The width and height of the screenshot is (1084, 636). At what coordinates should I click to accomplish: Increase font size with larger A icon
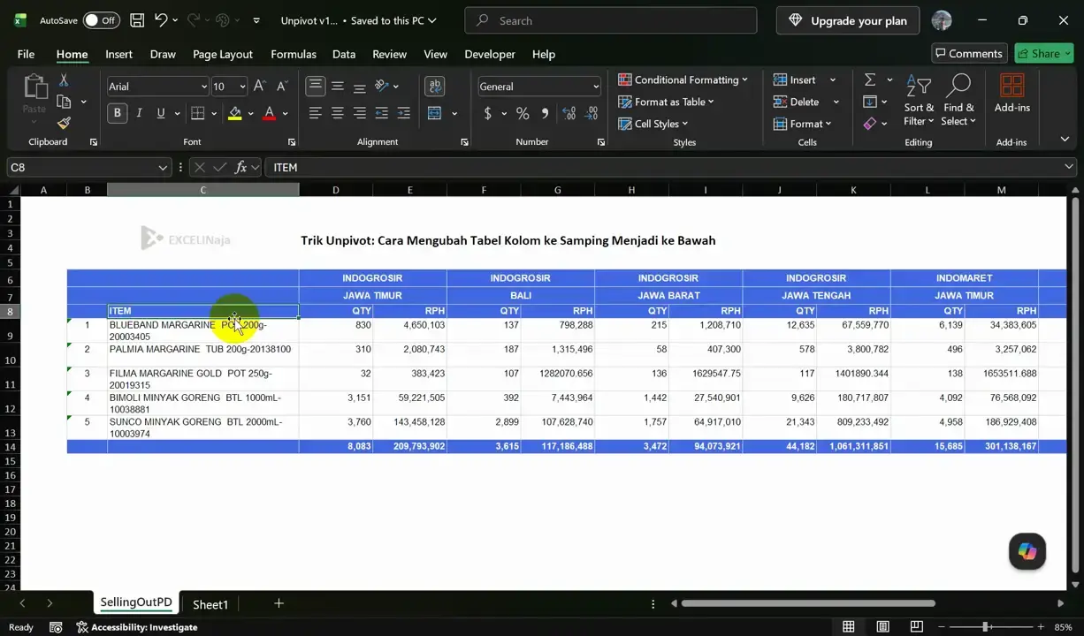click(259, 86)
